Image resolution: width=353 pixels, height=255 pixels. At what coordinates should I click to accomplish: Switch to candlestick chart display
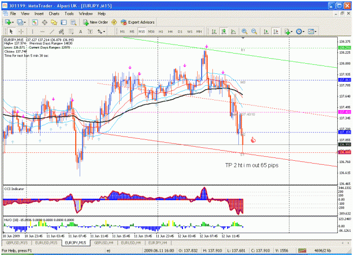coord(224,32)
